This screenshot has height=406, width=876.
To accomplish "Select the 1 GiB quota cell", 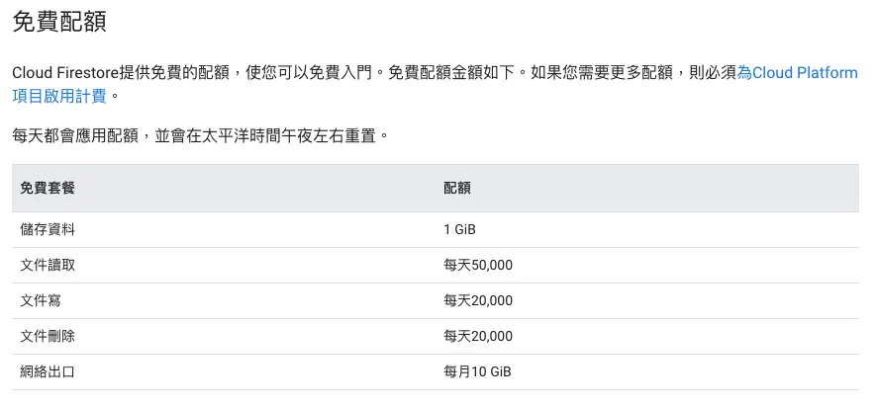I will tap(460, 229).
